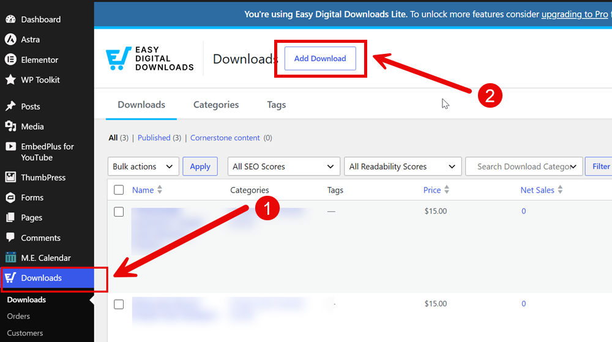This screenshot has width=612, height=342.
Task: Select Downloads main menu item
Action: (x=48, y=278)
